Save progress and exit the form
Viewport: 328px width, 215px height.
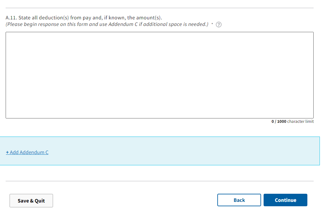point(31,201)
